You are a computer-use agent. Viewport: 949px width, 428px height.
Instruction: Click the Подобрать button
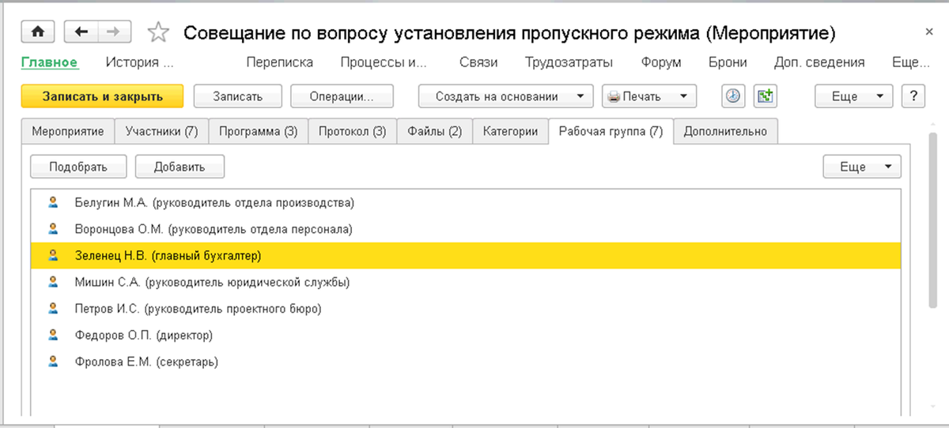pos(78,167)
